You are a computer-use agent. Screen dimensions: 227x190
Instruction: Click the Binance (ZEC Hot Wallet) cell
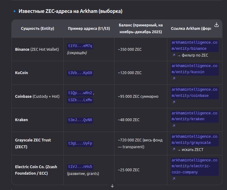[37, 49]
